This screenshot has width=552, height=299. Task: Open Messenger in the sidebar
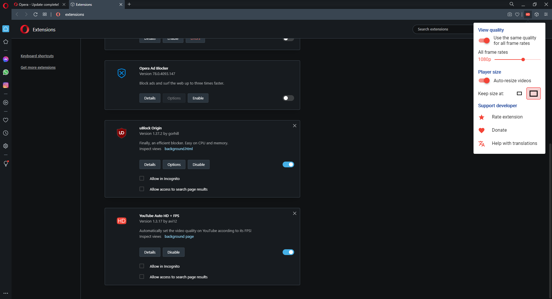tap(6, 59)
